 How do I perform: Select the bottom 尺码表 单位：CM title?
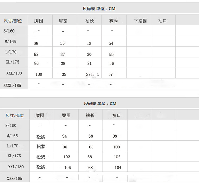click(x=100, y=104)
